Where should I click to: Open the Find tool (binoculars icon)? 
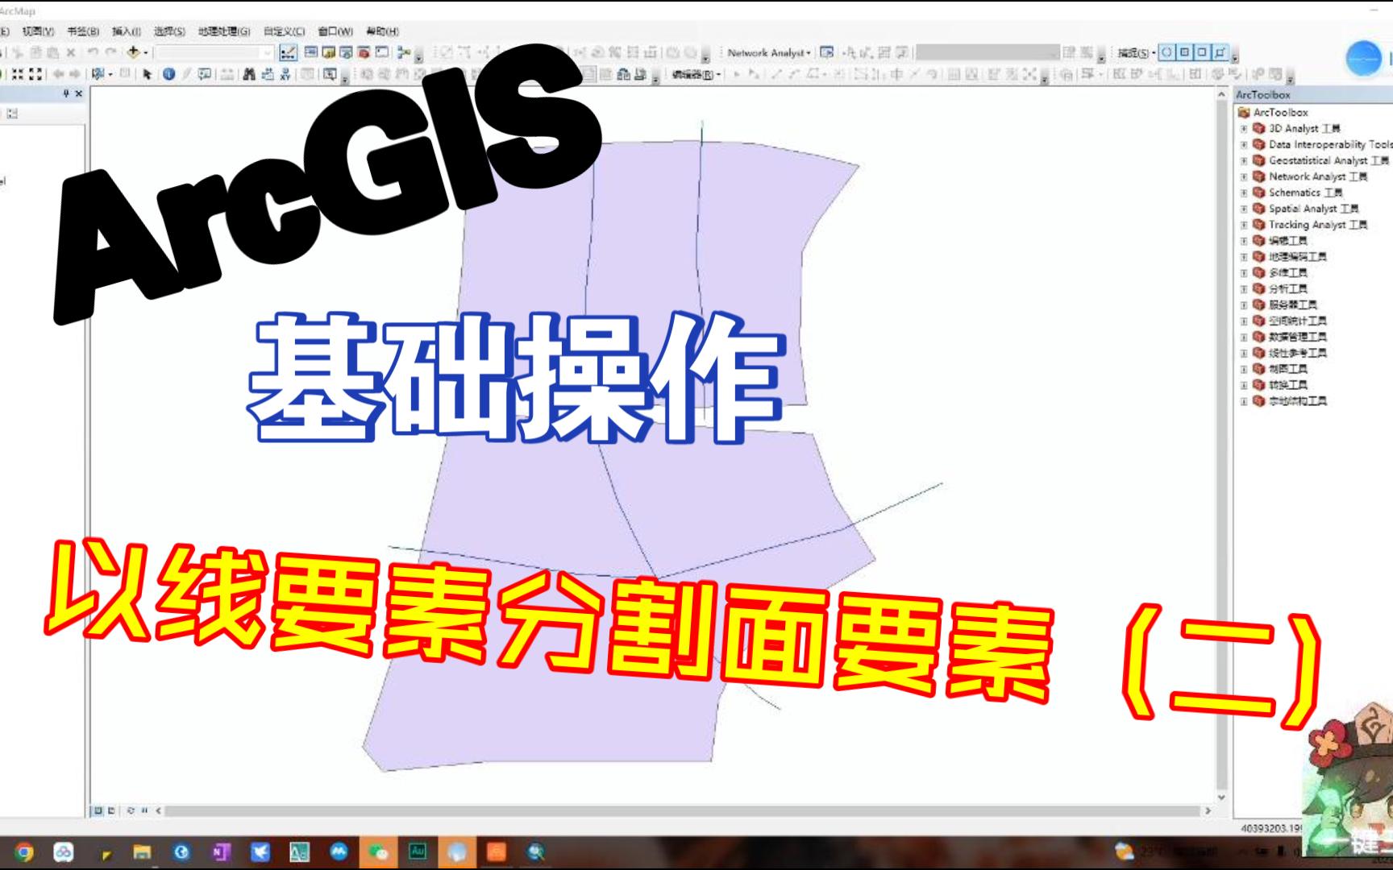pyautogui.click(x=247, y=75)
